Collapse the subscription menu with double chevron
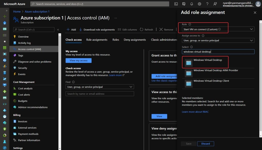This screenshot has width=262, height=150. pos(58,30)
